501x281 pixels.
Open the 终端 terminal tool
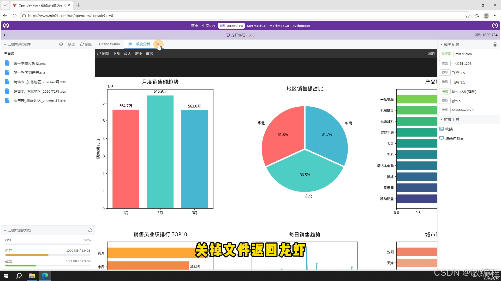pyautogui.click(x=448, y=129)
